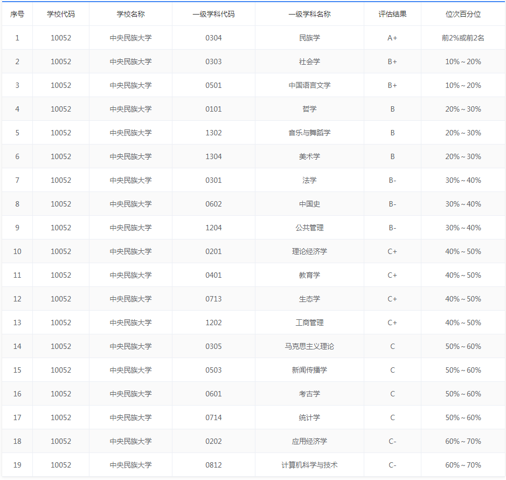Click subject code 0201
Image resolution: width=506 pixels, height=480 pixels.
pos(213,252)
